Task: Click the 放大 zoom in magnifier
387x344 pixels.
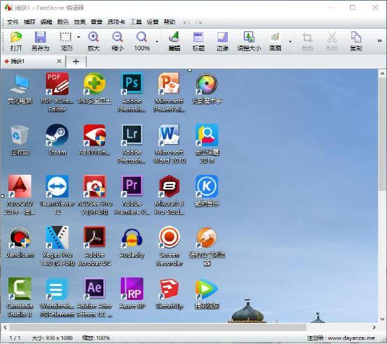Action: point(94,37)
